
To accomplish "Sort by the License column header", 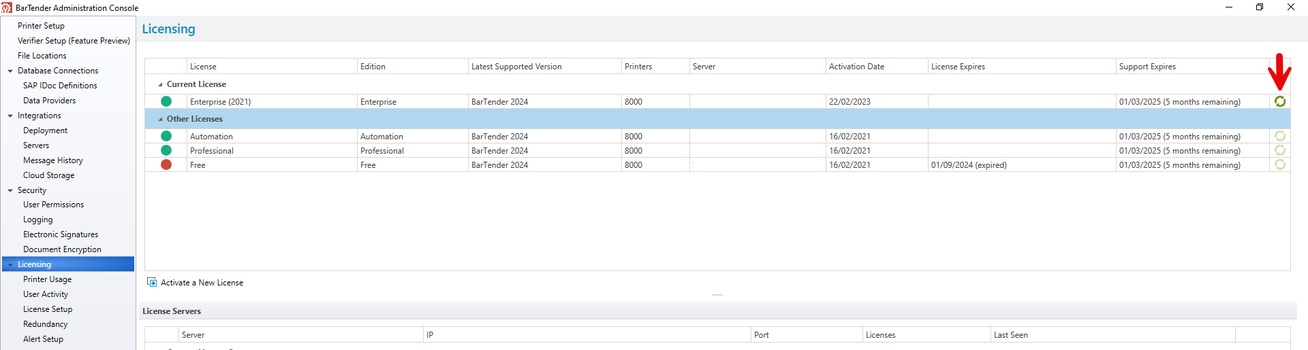I will tap(272, 67).
